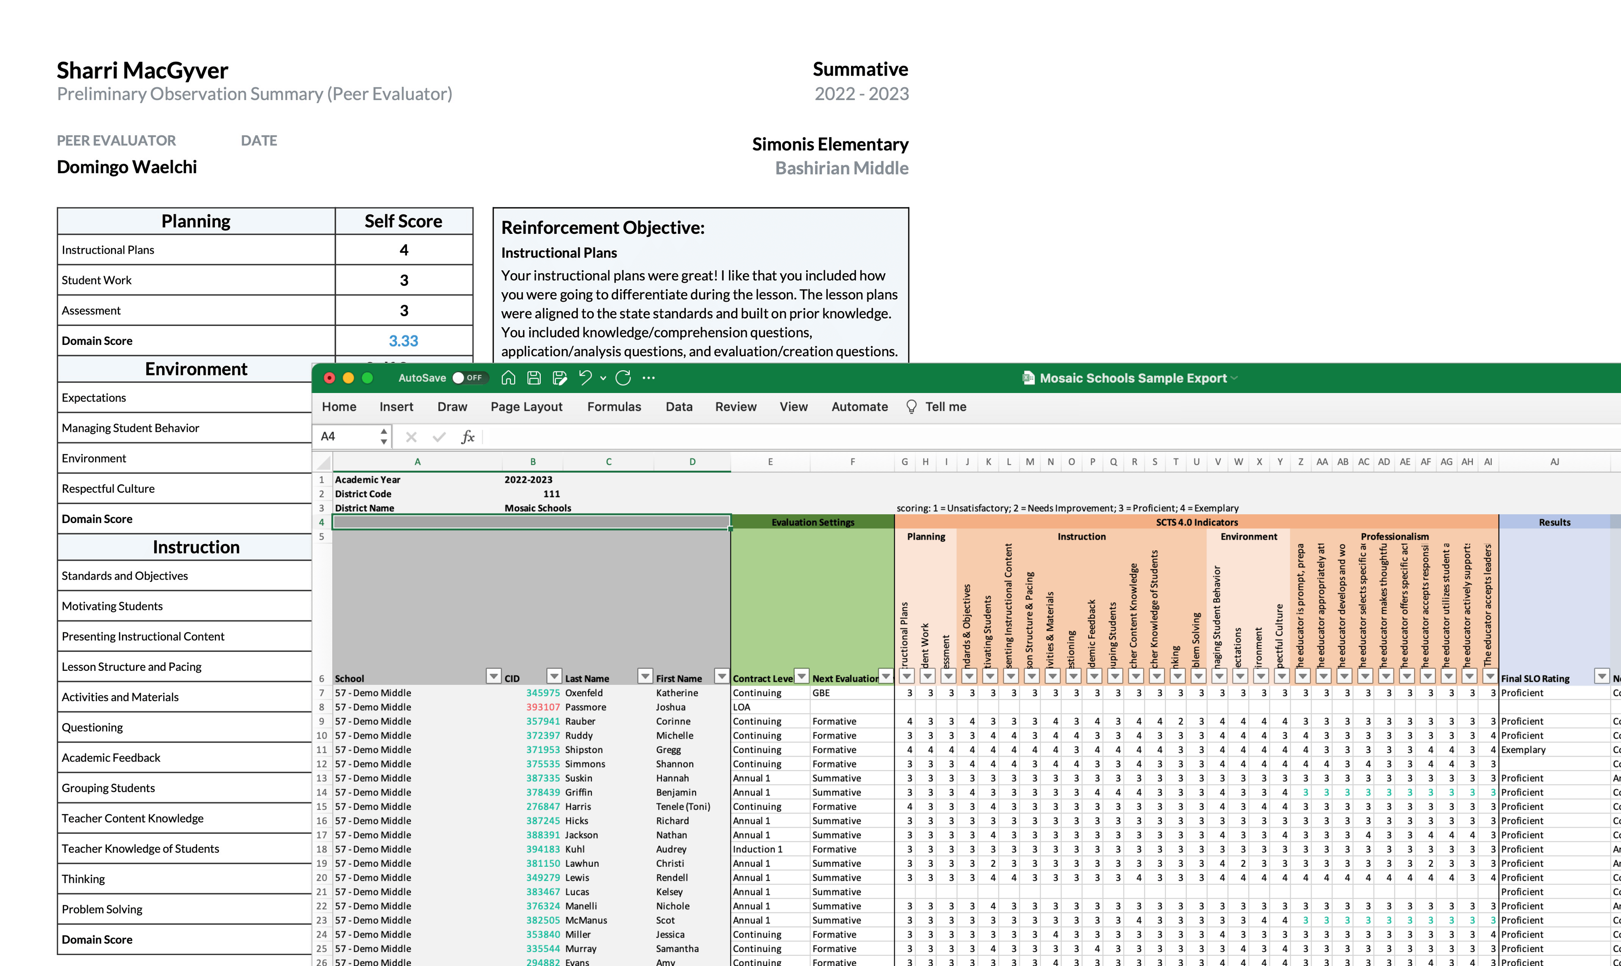
Task: Switch to the View tab
Action: tap(793, 407)
